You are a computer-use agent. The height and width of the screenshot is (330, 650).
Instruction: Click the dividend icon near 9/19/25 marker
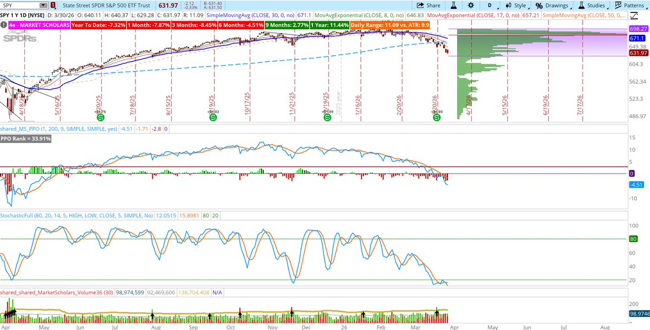coord(213,117)
